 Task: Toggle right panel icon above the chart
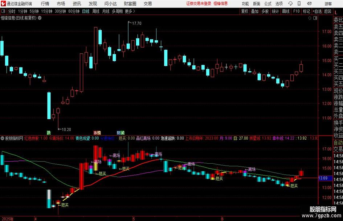pos(315,18)
